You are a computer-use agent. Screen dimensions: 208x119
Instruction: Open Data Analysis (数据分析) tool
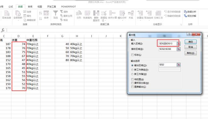(x=190, y=12)
